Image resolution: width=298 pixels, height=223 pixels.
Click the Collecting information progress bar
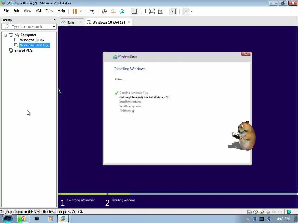(83, 194)
